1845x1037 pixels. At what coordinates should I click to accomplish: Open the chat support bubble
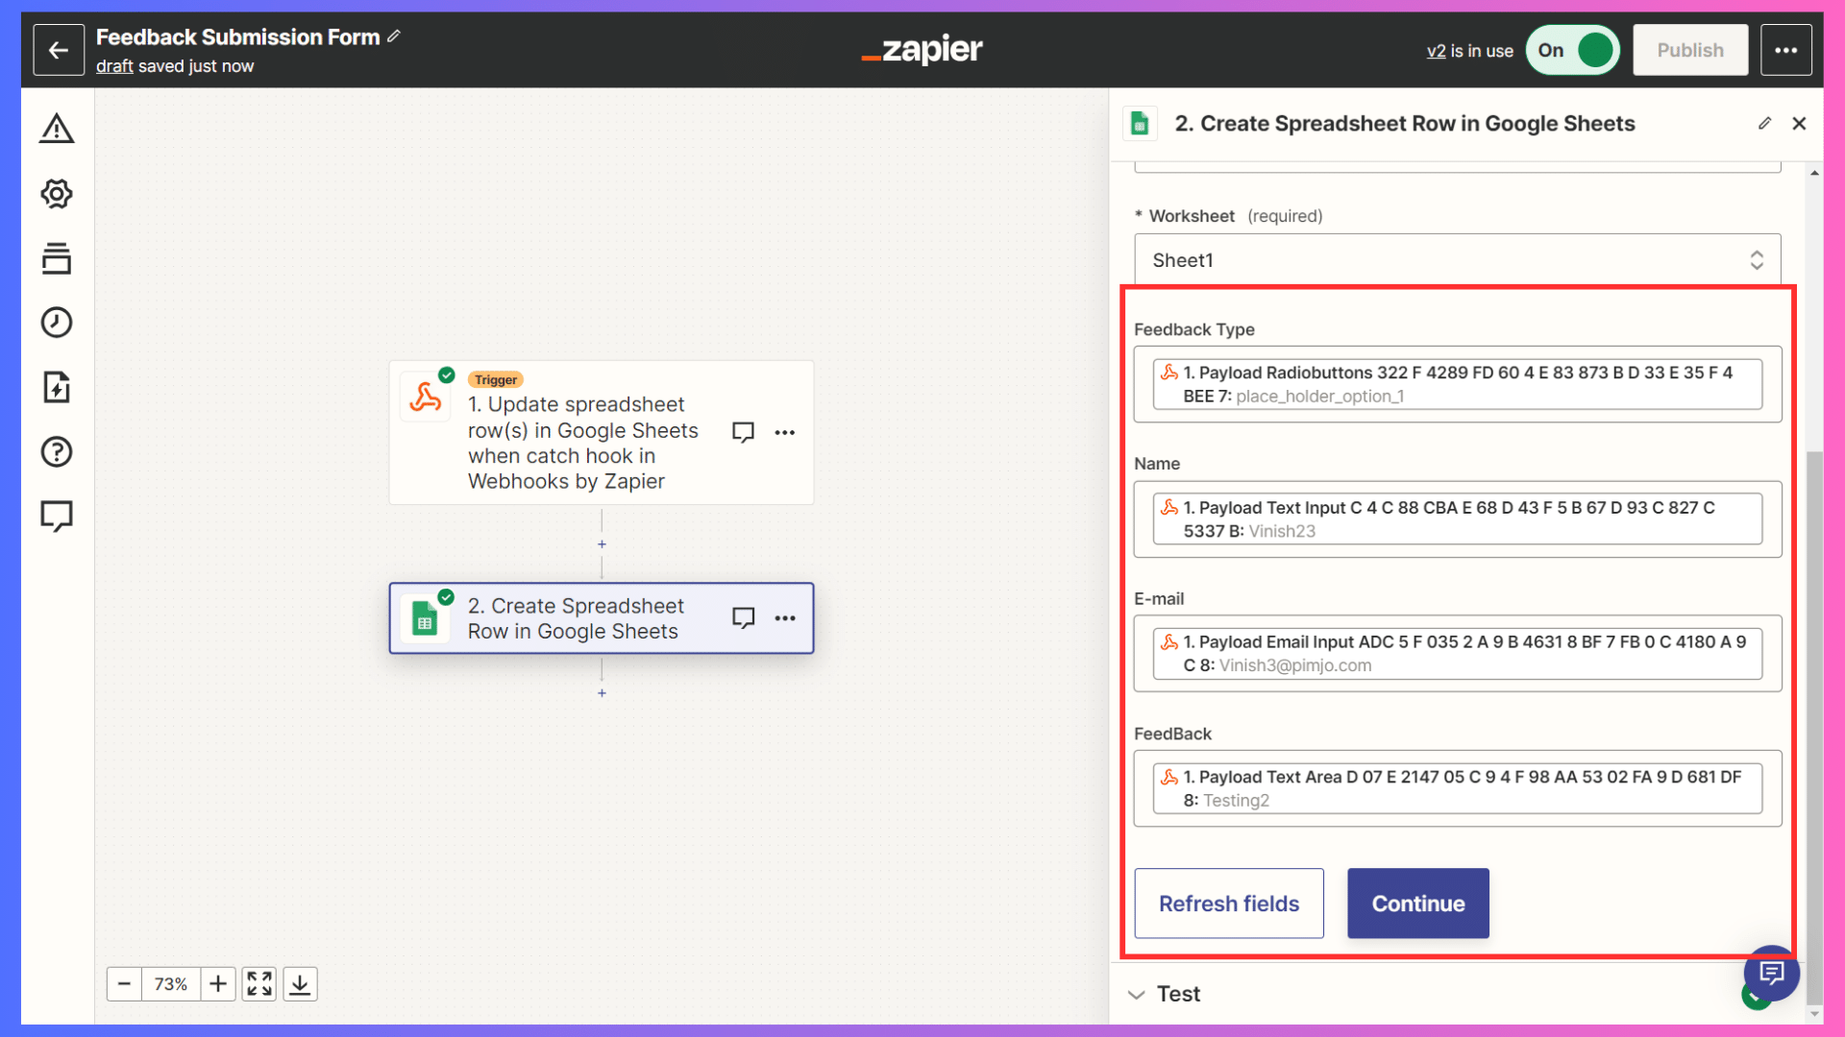[1771, 974]
